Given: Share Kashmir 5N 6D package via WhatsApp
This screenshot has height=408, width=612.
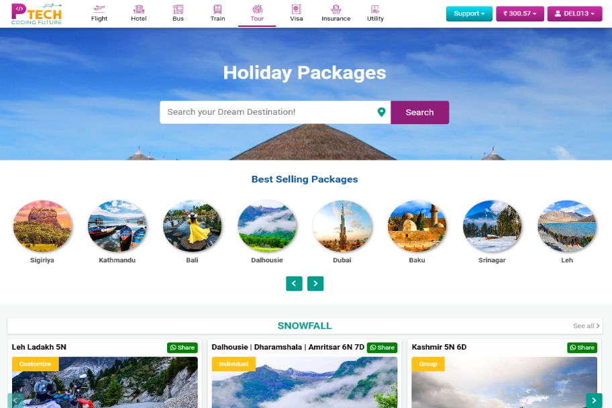Looking at the screenshot, I should pos(582,348).
